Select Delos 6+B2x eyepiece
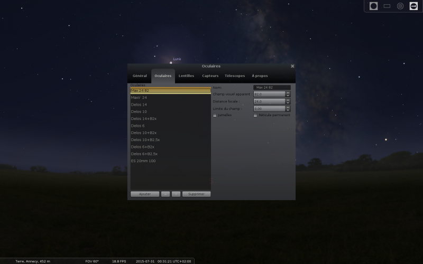The height and width of the screenshot is (264, 423). (170, 147)
